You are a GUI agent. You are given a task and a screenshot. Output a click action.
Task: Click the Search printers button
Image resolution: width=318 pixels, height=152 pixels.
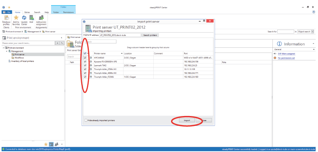(x=150, y=35)
